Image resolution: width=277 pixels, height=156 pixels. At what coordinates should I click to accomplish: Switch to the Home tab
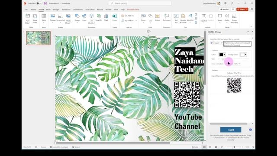pos(34,10)
